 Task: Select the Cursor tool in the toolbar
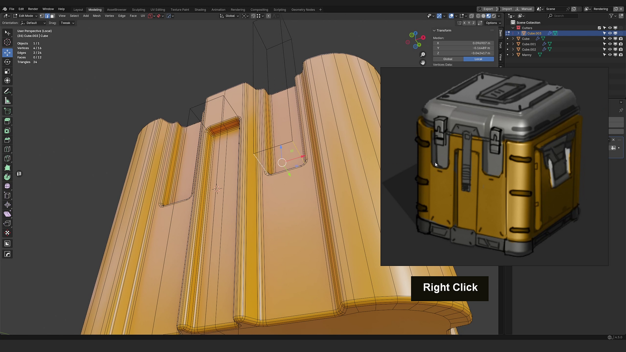(7, 42)
